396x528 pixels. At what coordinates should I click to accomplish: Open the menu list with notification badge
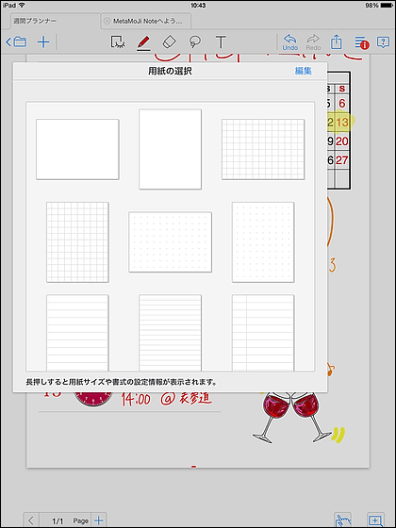pyautogui.click(x=362, y=42)
